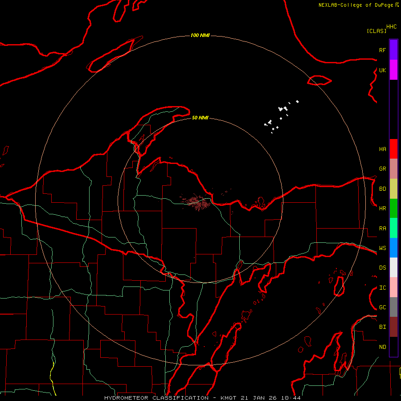Click the 10:44 timestamp

point(291,398)
